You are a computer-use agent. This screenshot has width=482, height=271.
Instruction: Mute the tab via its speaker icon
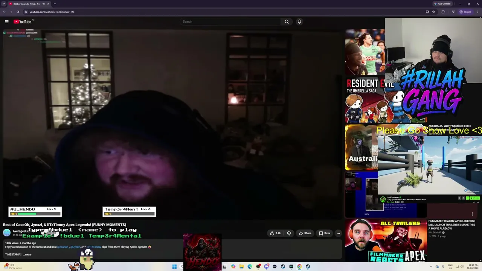(x=43, y=4)
